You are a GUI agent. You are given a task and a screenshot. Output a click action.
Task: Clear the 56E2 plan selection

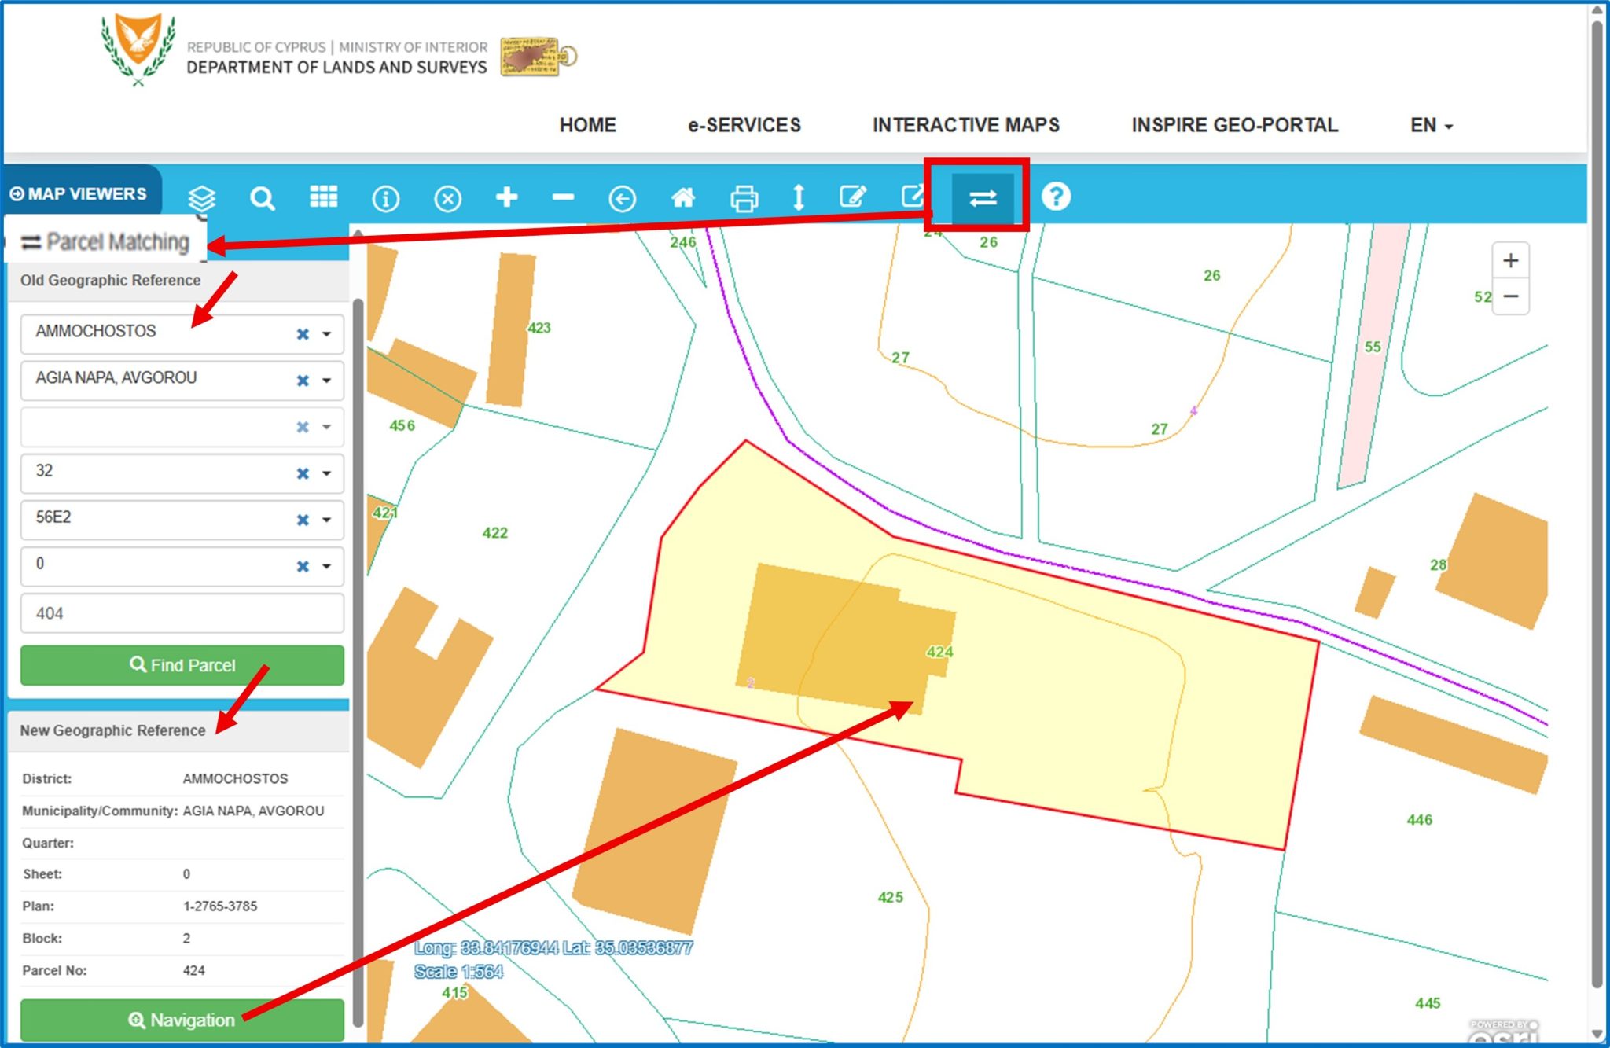[x=303, y=520]
